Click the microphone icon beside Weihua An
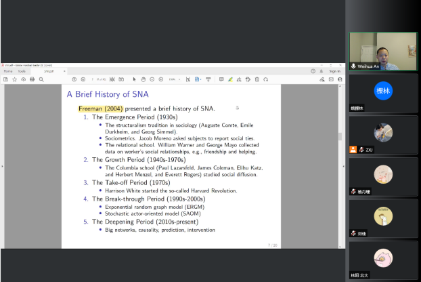Screen dimensions: 421x282 point(353,66)
